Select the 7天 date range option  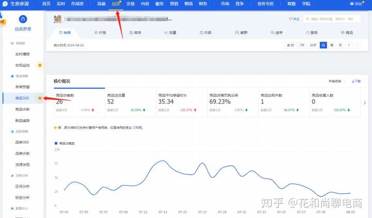tap(302, 45)
